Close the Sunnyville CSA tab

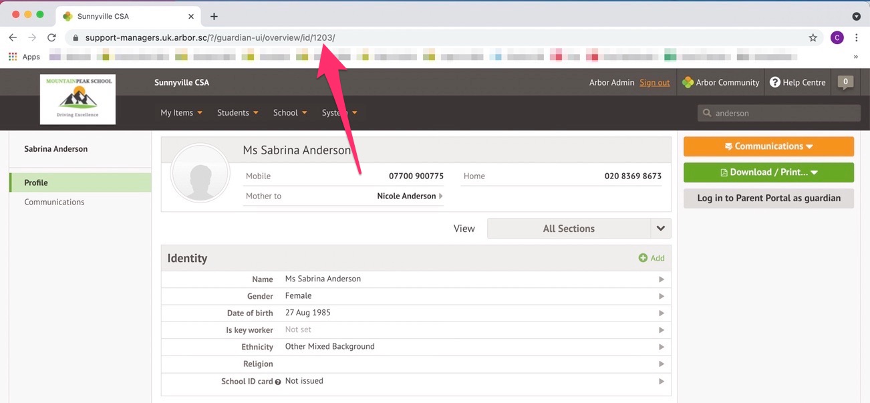pyautogui.click(x=191, y=16)
